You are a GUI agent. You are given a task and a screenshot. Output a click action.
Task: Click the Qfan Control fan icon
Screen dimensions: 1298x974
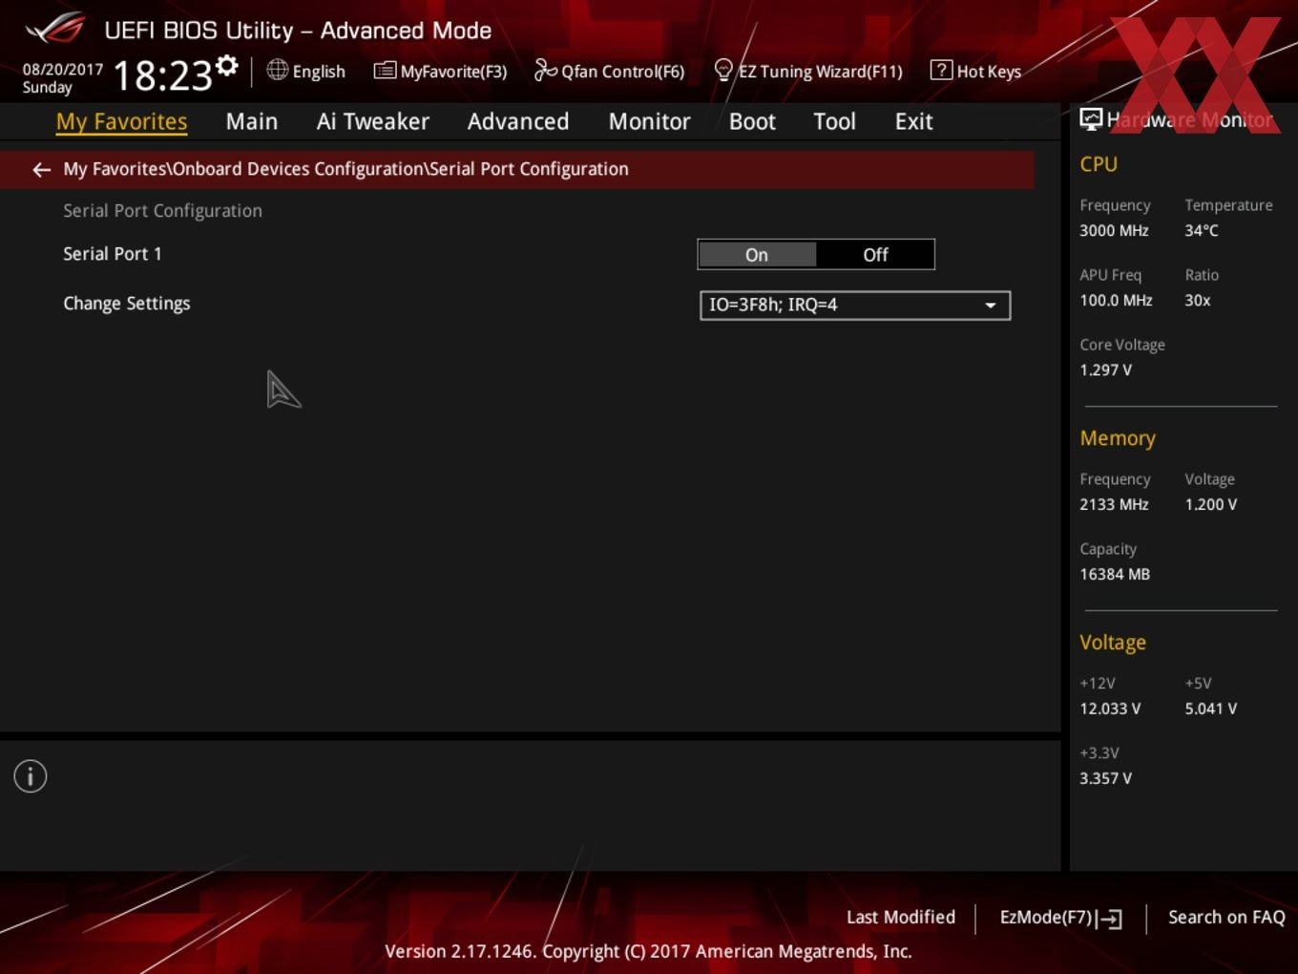click(x=545, y=70)
